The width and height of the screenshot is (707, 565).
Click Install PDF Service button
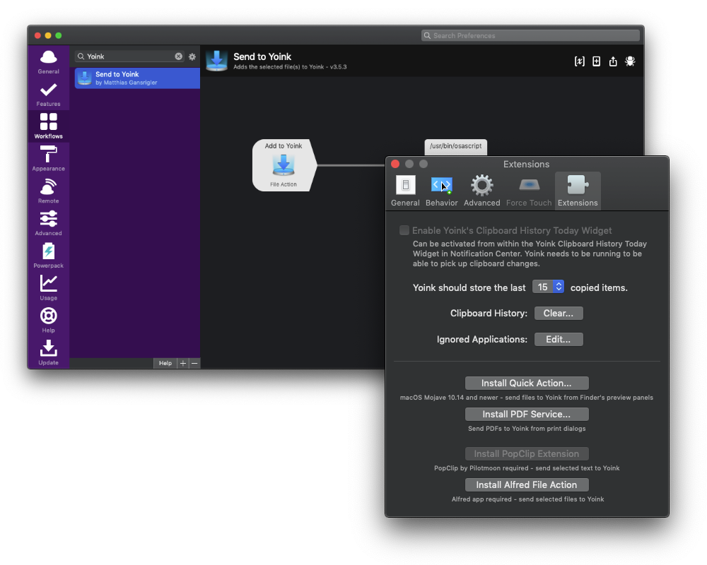click(527, 414)
